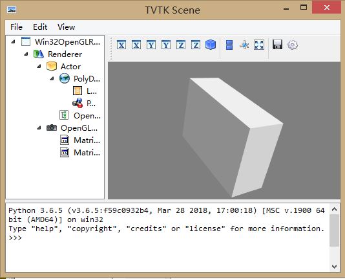
Task: Close the TVTK Scene window
Action: point(327,8)
